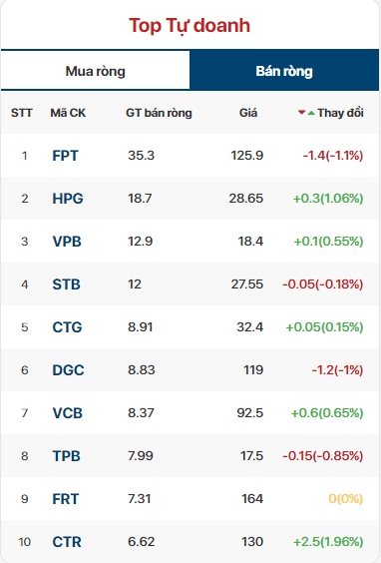Viewport: 381px width, 563px height.
Task: Open the STB stock code
Action: (x=67, y=284)
